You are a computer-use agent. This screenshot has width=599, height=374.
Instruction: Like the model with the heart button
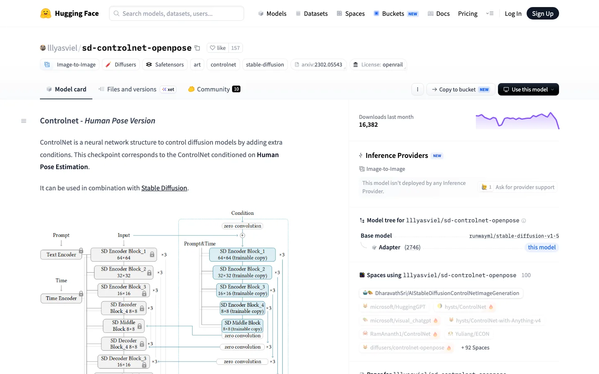click(x=218, y=48)
